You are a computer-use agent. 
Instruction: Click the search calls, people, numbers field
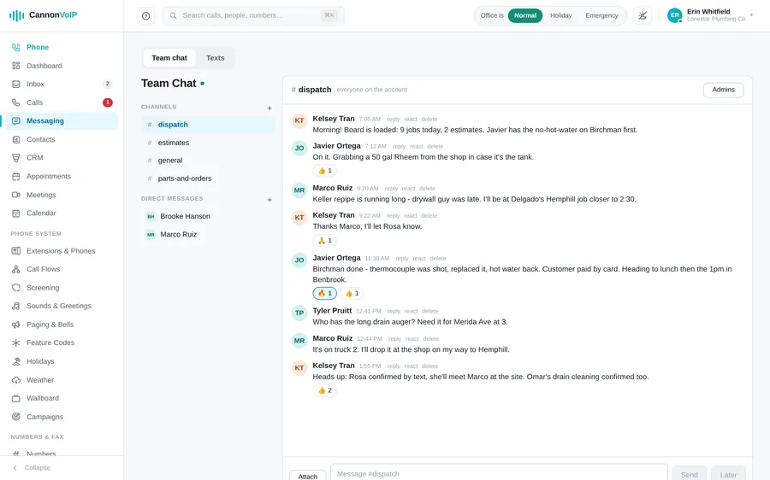(253, 15)
